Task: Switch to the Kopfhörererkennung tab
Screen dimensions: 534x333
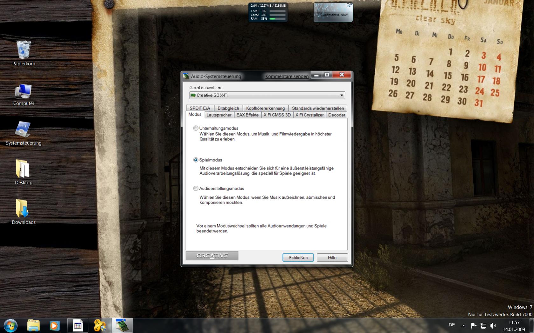Action: 265,108
